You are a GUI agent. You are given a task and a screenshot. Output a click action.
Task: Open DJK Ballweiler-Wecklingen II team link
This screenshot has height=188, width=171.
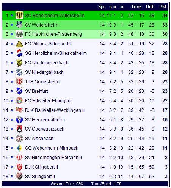click(55, 110)
